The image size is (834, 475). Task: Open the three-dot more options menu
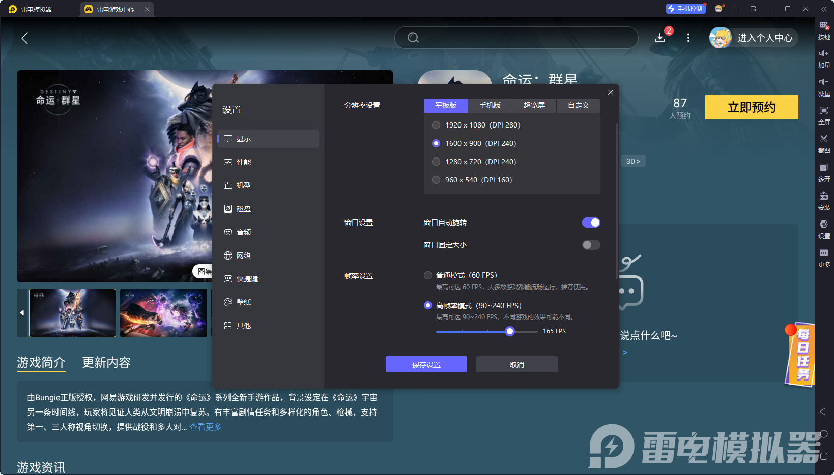[688, 38]
